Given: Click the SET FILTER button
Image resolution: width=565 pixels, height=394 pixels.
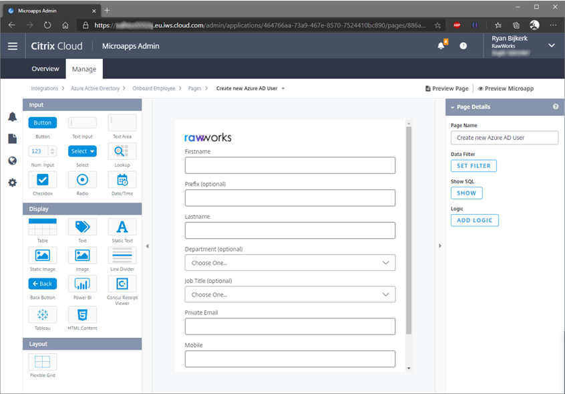Looking at the screenshot, I should coord(474,166).
